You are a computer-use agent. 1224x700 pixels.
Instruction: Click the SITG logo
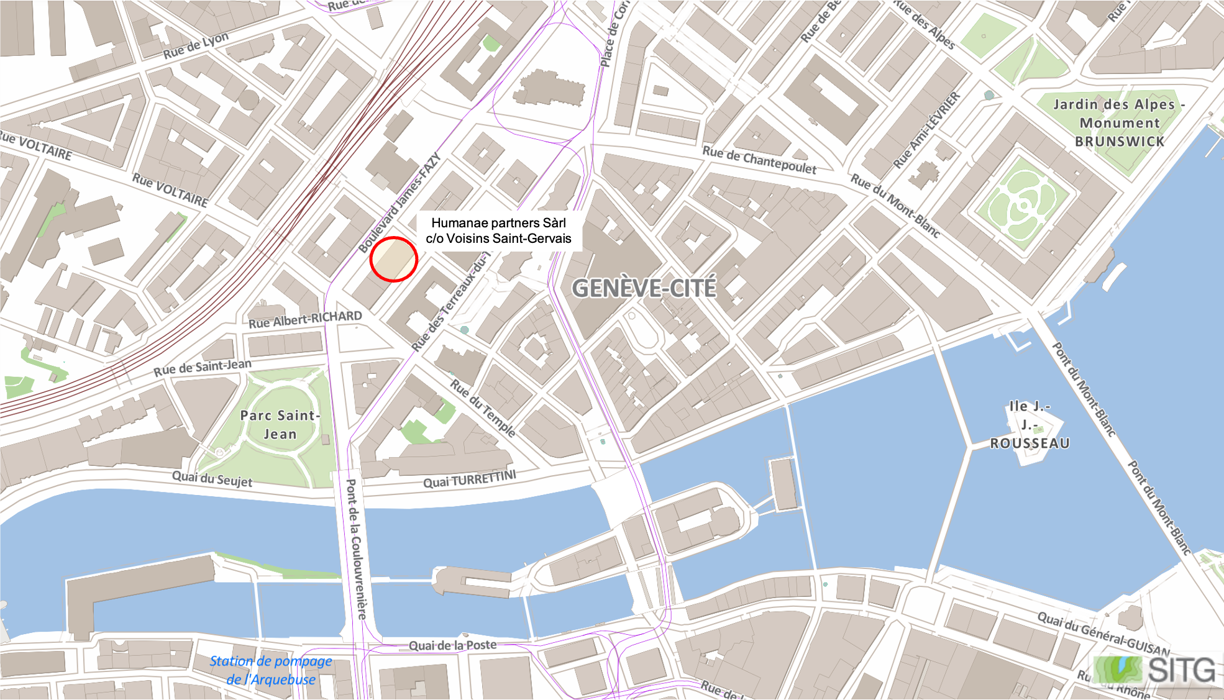click(x=1154, y=670)
